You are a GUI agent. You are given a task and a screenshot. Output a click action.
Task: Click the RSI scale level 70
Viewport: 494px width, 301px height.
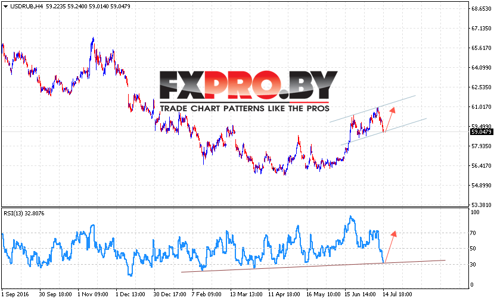473,233
